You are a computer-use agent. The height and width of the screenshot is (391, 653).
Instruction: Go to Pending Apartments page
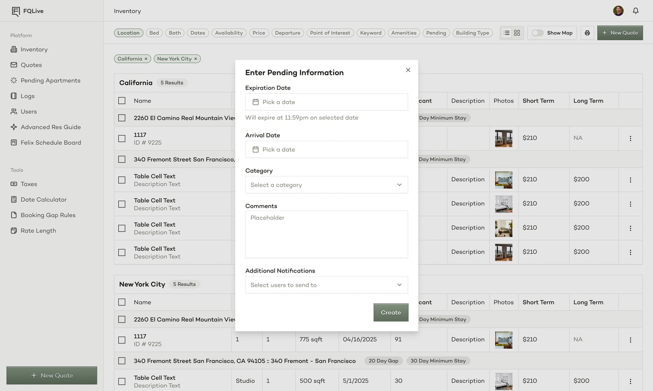tap(45, 80)
